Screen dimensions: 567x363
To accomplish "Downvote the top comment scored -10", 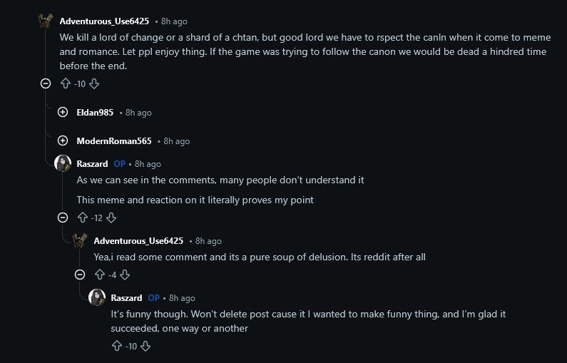I will tap(94, 84).
